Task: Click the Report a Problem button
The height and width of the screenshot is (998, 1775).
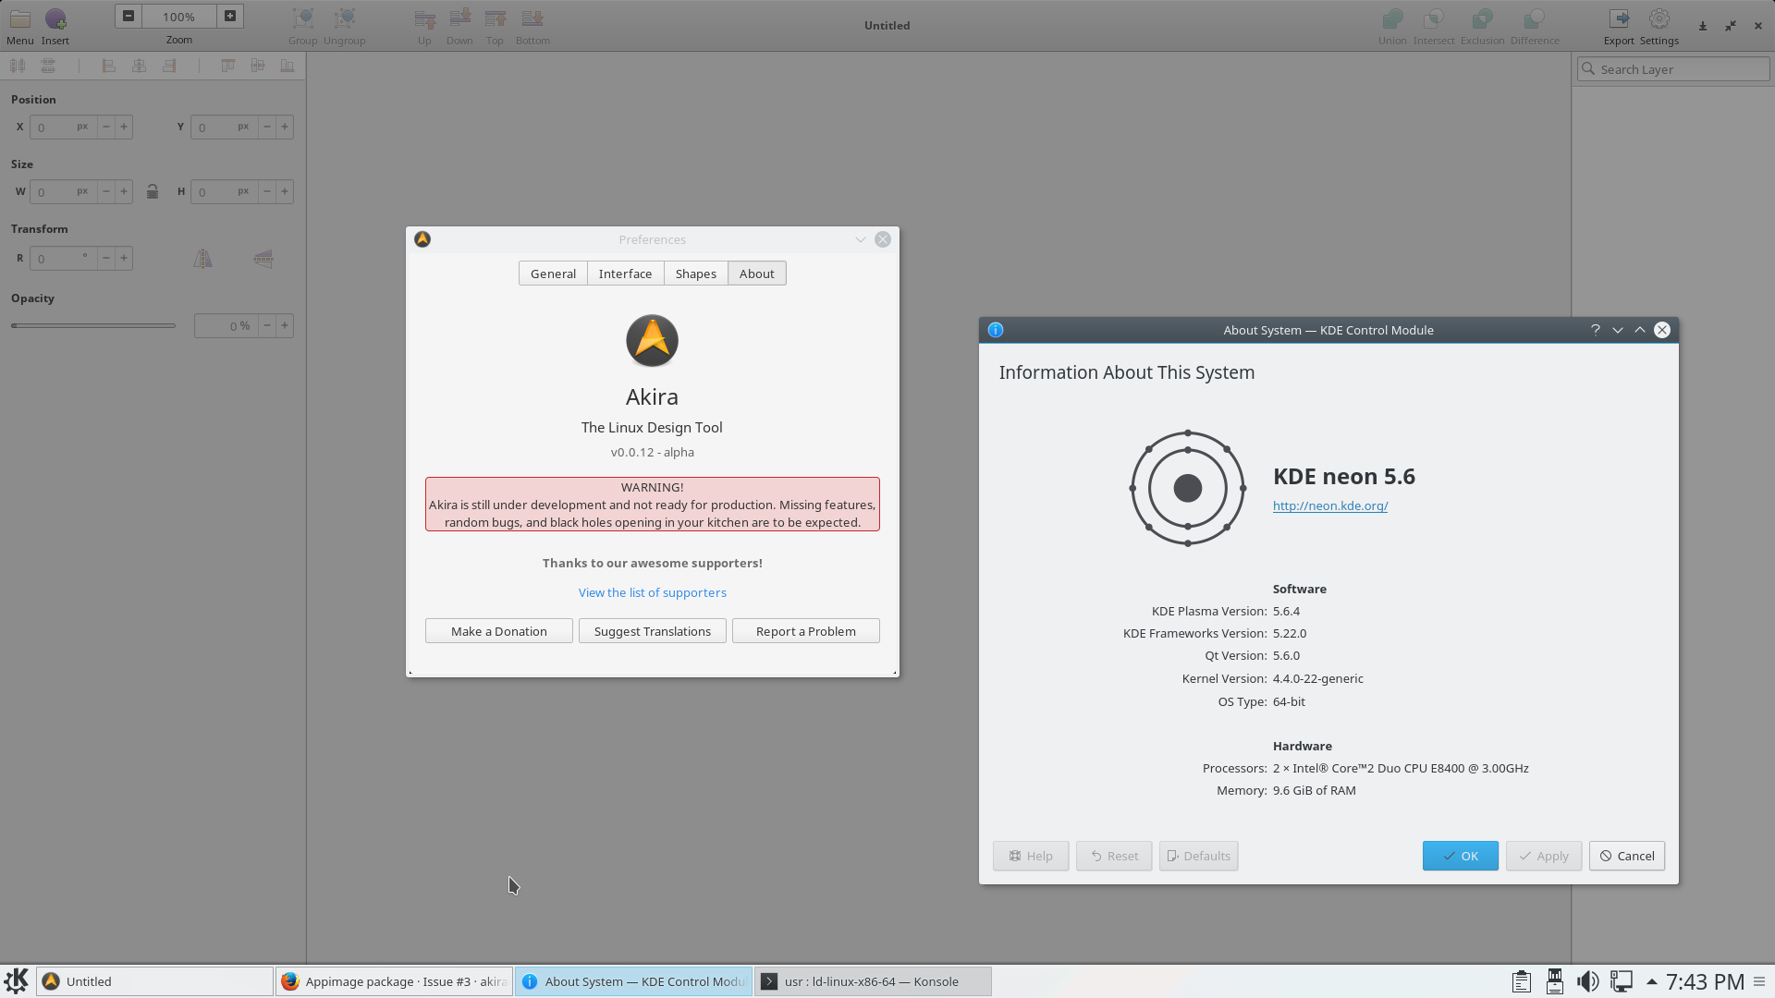Action: tap(806, 631)
